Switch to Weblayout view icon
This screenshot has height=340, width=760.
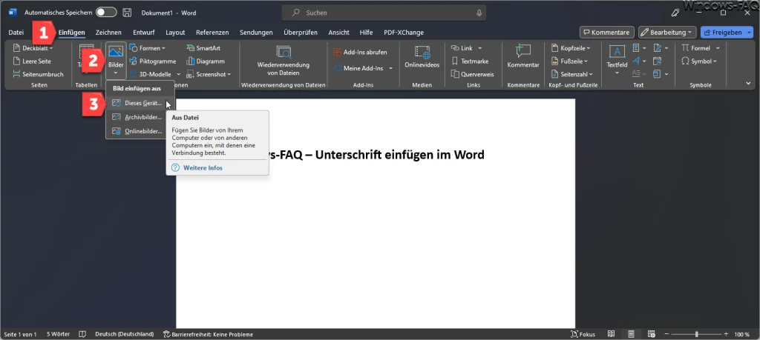pos(652,334)
